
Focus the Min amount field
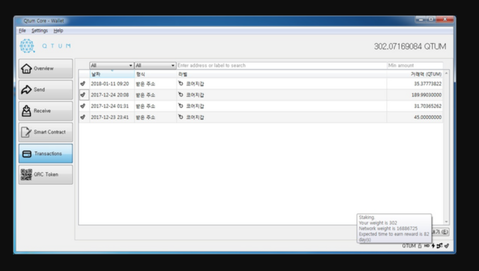point(415,65)
